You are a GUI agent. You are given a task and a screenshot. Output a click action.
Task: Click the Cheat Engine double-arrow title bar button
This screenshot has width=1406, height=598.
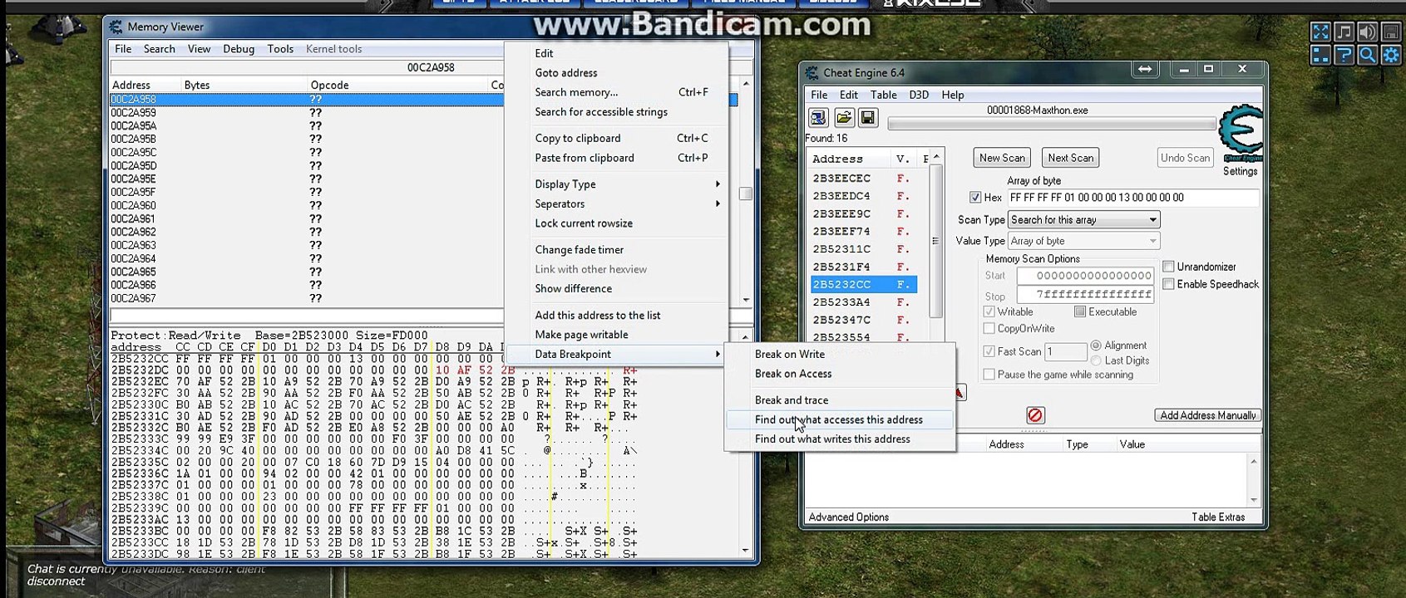coord(1145,70)
